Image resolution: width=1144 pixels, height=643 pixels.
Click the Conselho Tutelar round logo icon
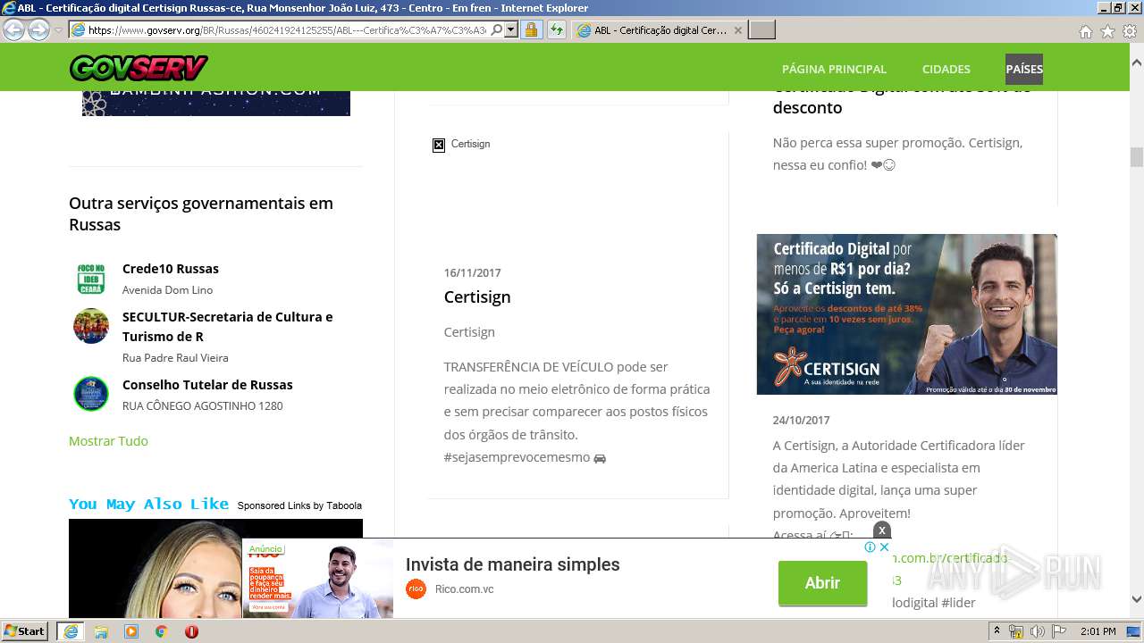(x=91, y=394)
